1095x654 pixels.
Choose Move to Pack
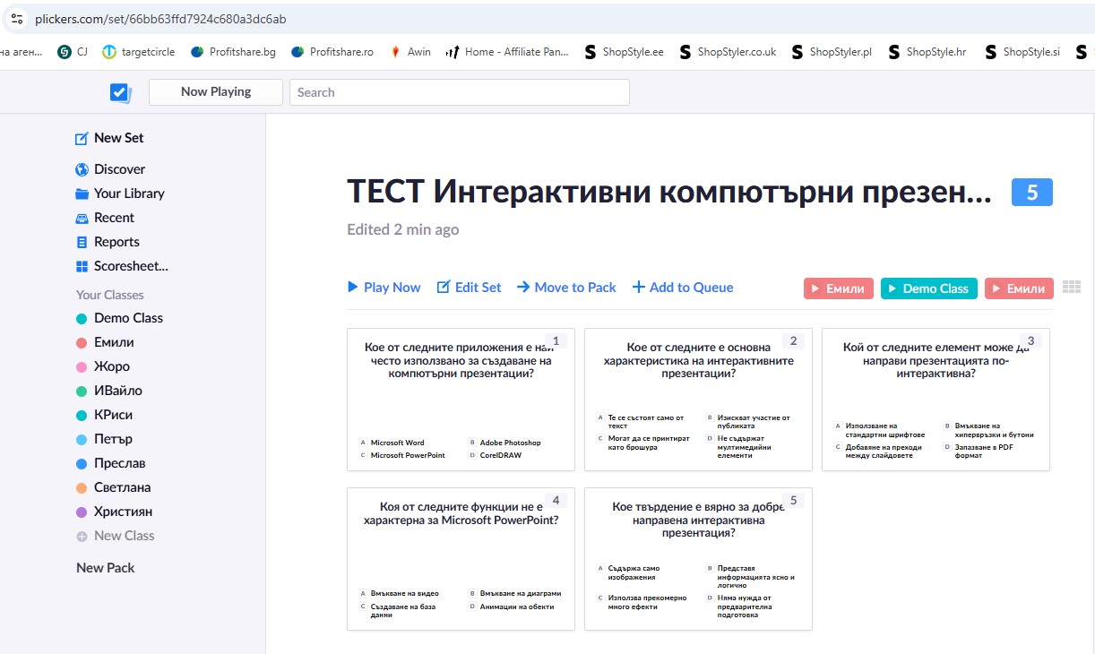point(566,288)
